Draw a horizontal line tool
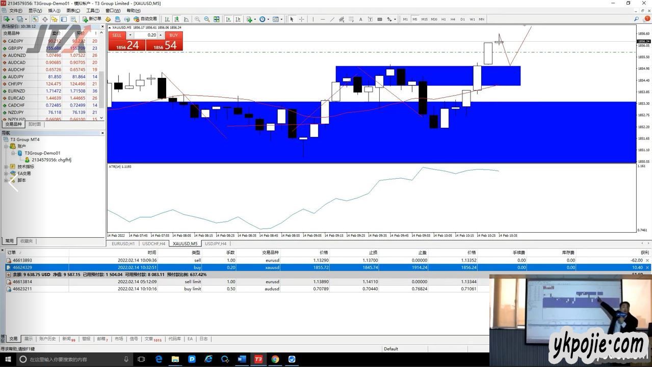The width and height of the screenshot is (652, 367). 322,19
